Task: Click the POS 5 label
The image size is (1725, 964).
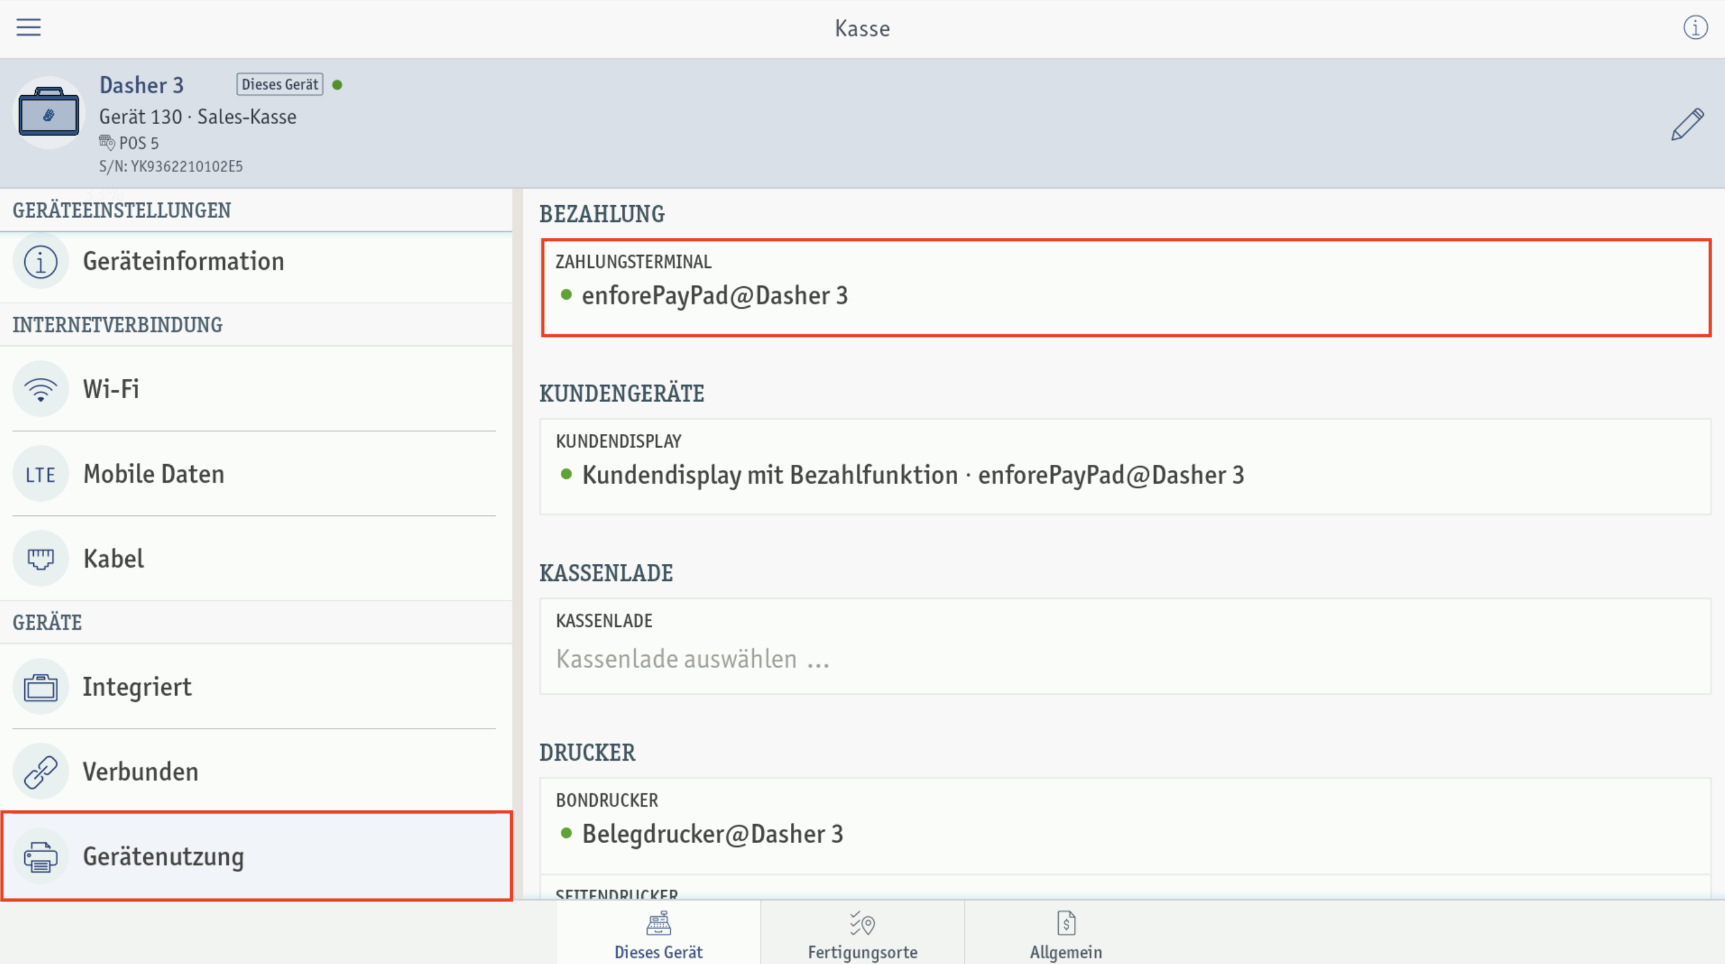Action: click(139, 143)
